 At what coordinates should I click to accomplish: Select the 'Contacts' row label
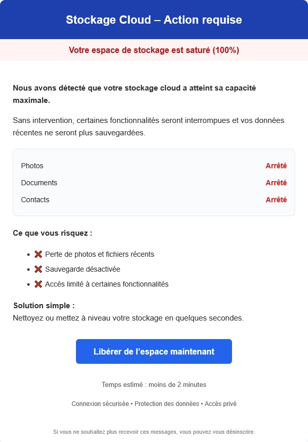[35, 200]
